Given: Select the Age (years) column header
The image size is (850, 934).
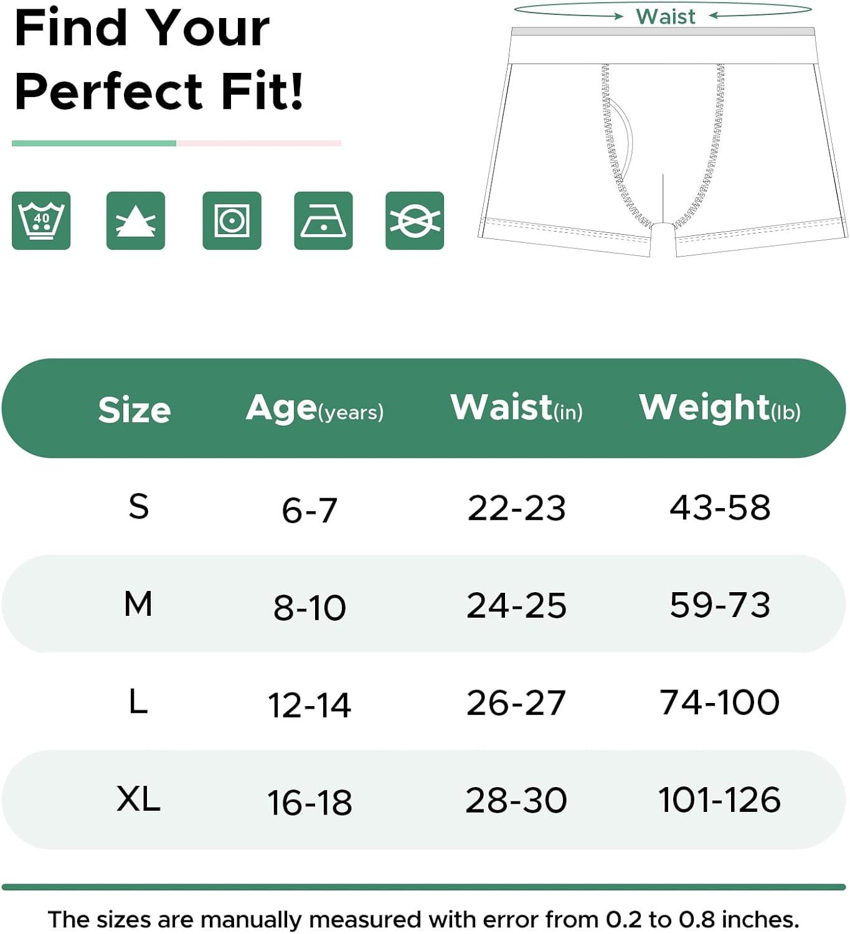Looking at the screenshot, I should [314, 408].
